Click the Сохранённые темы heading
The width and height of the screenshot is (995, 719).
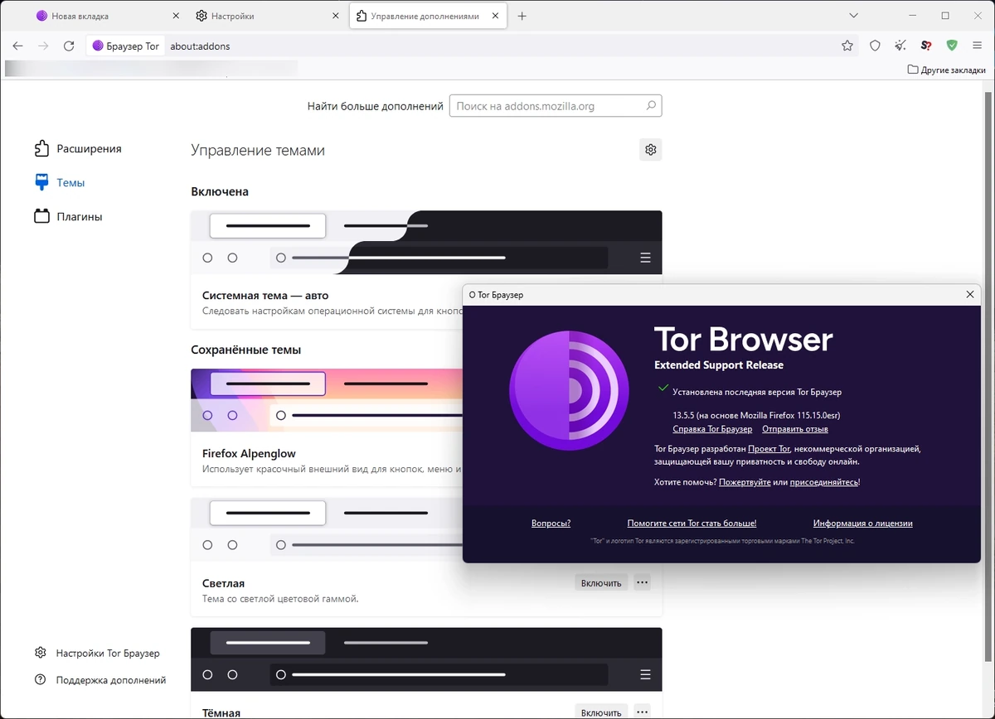pos(245,350)
